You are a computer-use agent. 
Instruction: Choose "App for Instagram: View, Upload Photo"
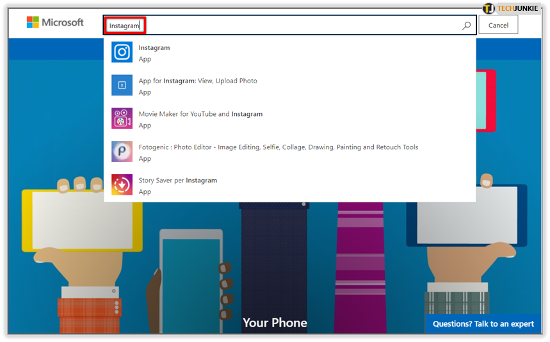pyautogui.click(x=198, y=81)
